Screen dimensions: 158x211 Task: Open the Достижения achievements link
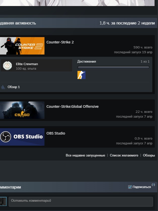coord(86,62)
